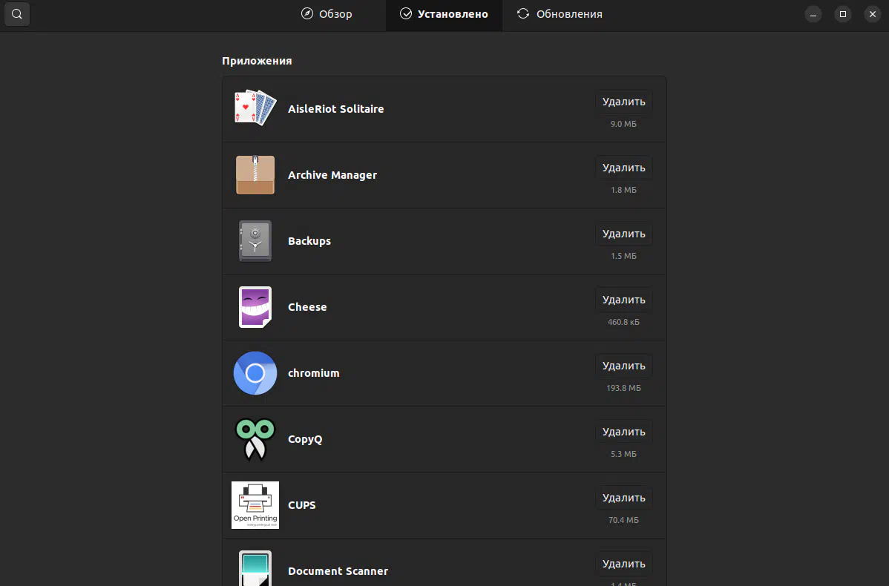This screenshot has width=889, height=586.
Task: Click the Document Scanner icon
Action: coord(255,568)
